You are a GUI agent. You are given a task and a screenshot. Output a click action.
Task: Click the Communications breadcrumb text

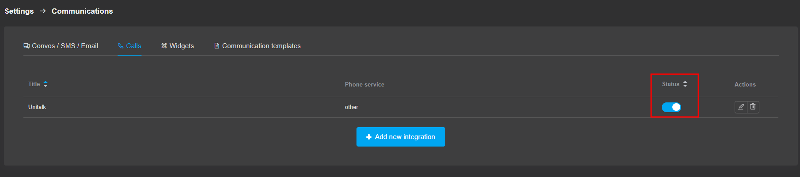82,11
